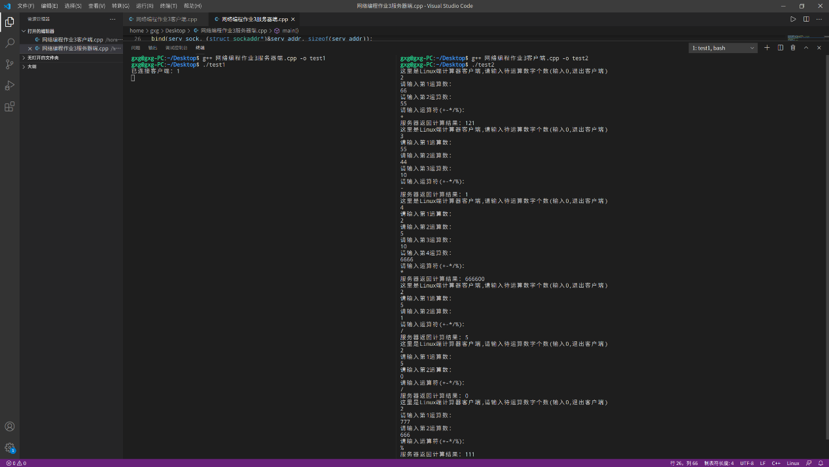Open the 文件(F) menu
The width and height of the screenshot is (829, 467).
(26, 6)
